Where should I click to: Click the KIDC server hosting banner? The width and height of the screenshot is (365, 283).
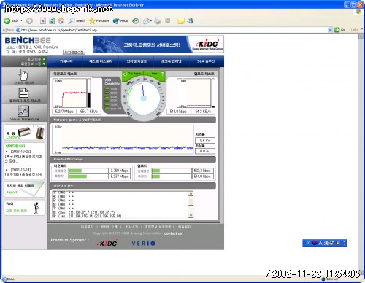coord(158,44)
